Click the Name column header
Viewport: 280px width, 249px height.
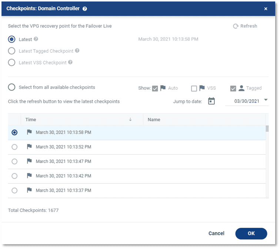(154, 120)
